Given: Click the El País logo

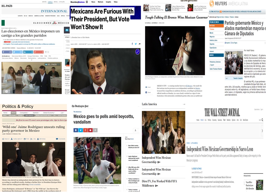Looking at the screenshot, I should 7,6.
